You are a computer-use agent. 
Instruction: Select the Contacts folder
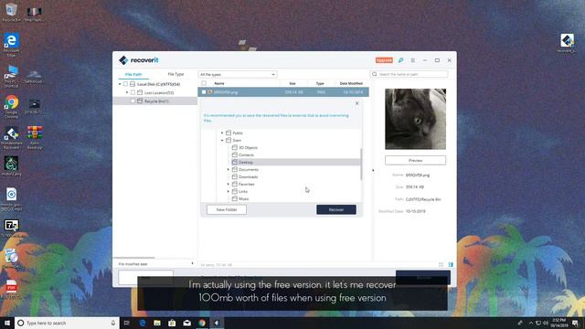click(246, 154)
